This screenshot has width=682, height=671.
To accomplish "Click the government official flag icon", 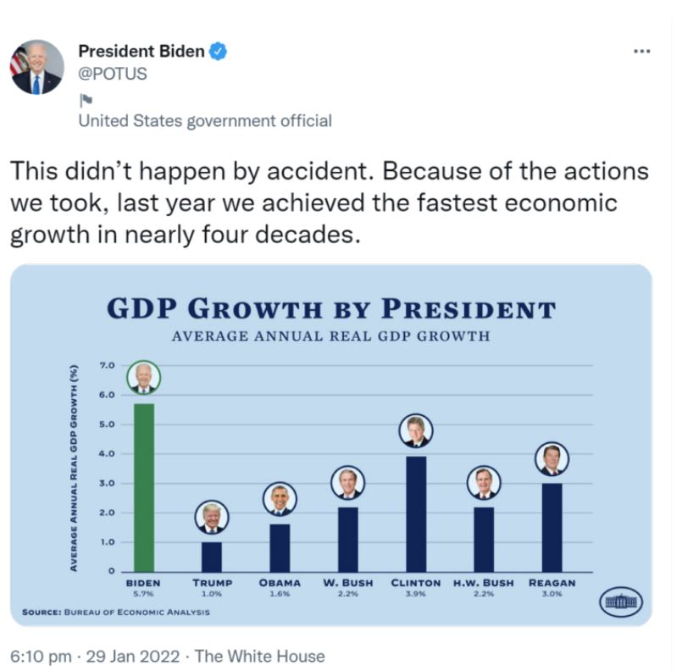I will pos(86,101).
